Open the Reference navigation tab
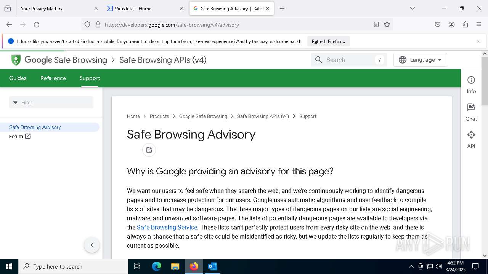Image resolution: width=488 pixels, height=274 pixels. tap(53, 78)
